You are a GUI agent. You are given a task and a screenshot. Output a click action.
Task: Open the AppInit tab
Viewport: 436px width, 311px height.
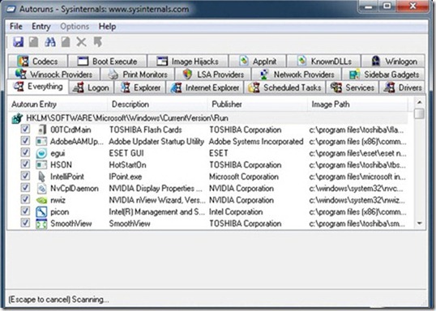pyautogui.click(x=258, y=61)
